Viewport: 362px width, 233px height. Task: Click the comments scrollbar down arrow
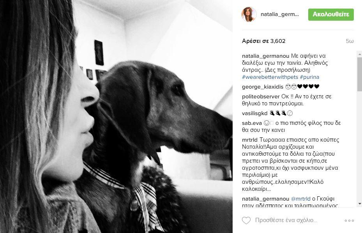click(x=359, y=204)
